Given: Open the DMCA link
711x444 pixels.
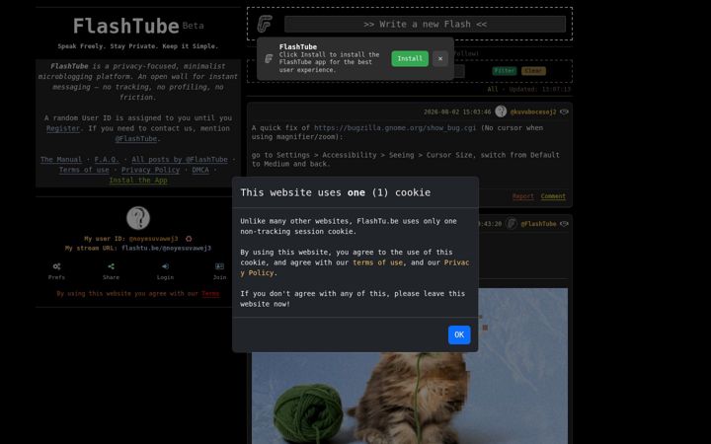Looking at the screenshot, I should tap(200, 170).
